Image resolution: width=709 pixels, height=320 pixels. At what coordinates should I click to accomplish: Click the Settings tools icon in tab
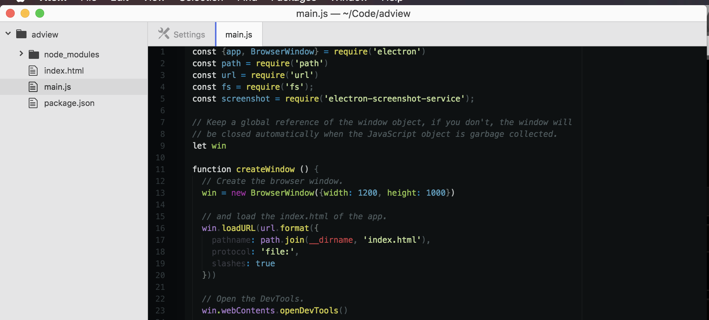point(164,34)
